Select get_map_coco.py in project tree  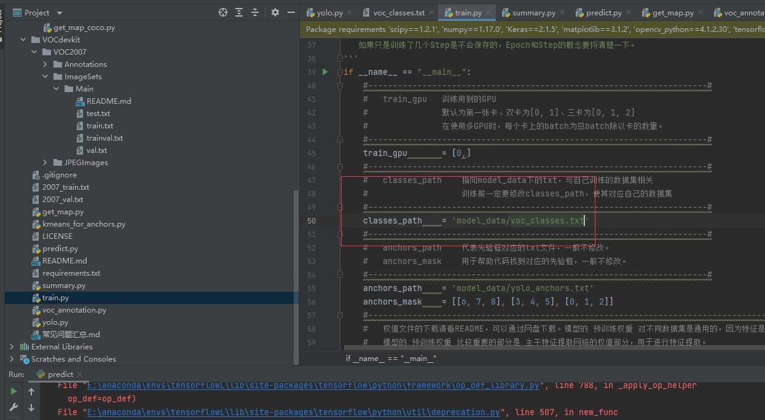[x=79, y=28]
